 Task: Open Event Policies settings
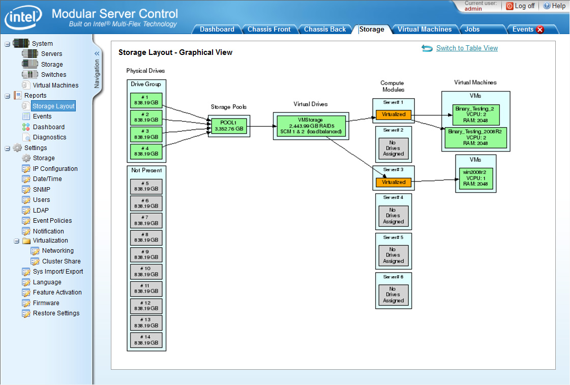click(x=52, y=221)
